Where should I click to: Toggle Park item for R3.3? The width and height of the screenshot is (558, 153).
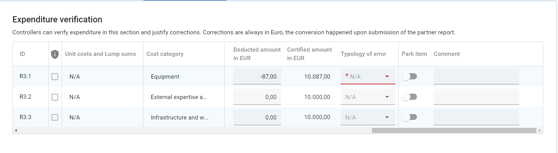(x=410, y=117)
